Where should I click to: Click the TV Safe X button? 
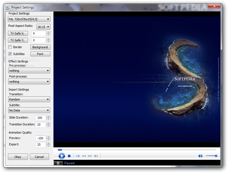pyautogui.click(x=18, y=33)
